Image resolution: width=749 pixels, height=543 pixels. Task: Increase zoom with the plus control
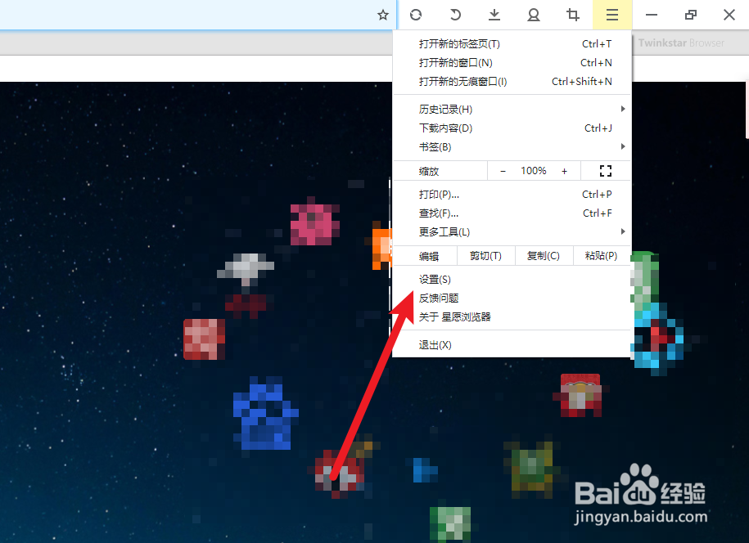coord(564,171)
